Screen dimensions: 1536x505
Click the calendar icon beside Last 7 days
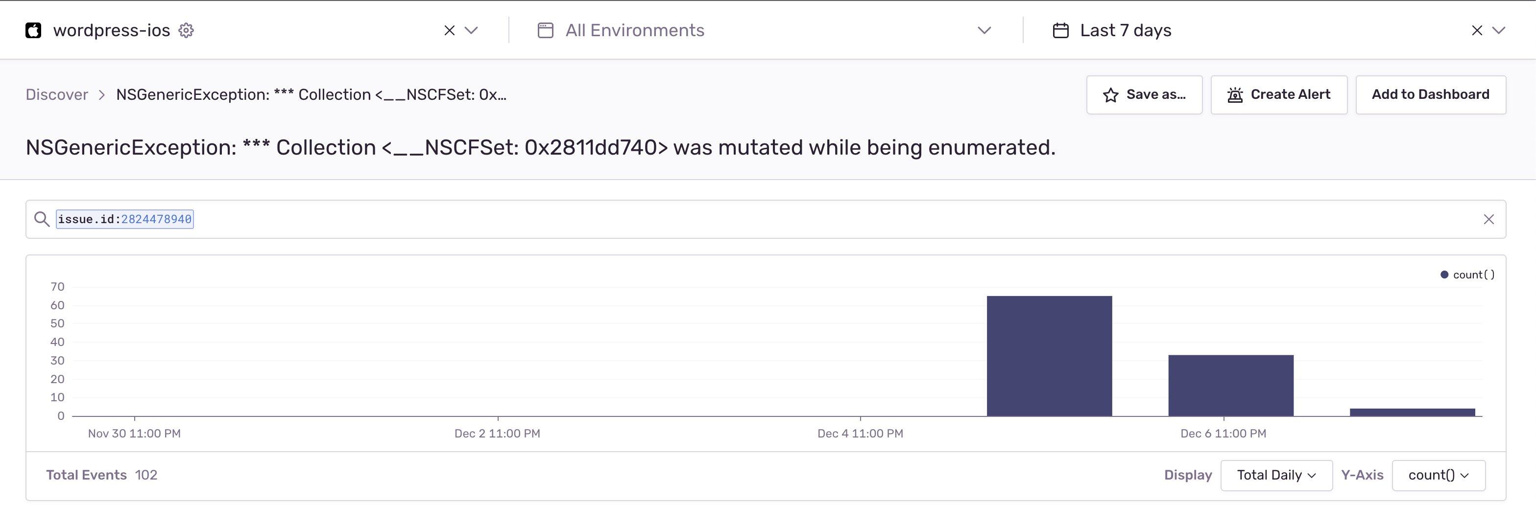point(1060,30)
